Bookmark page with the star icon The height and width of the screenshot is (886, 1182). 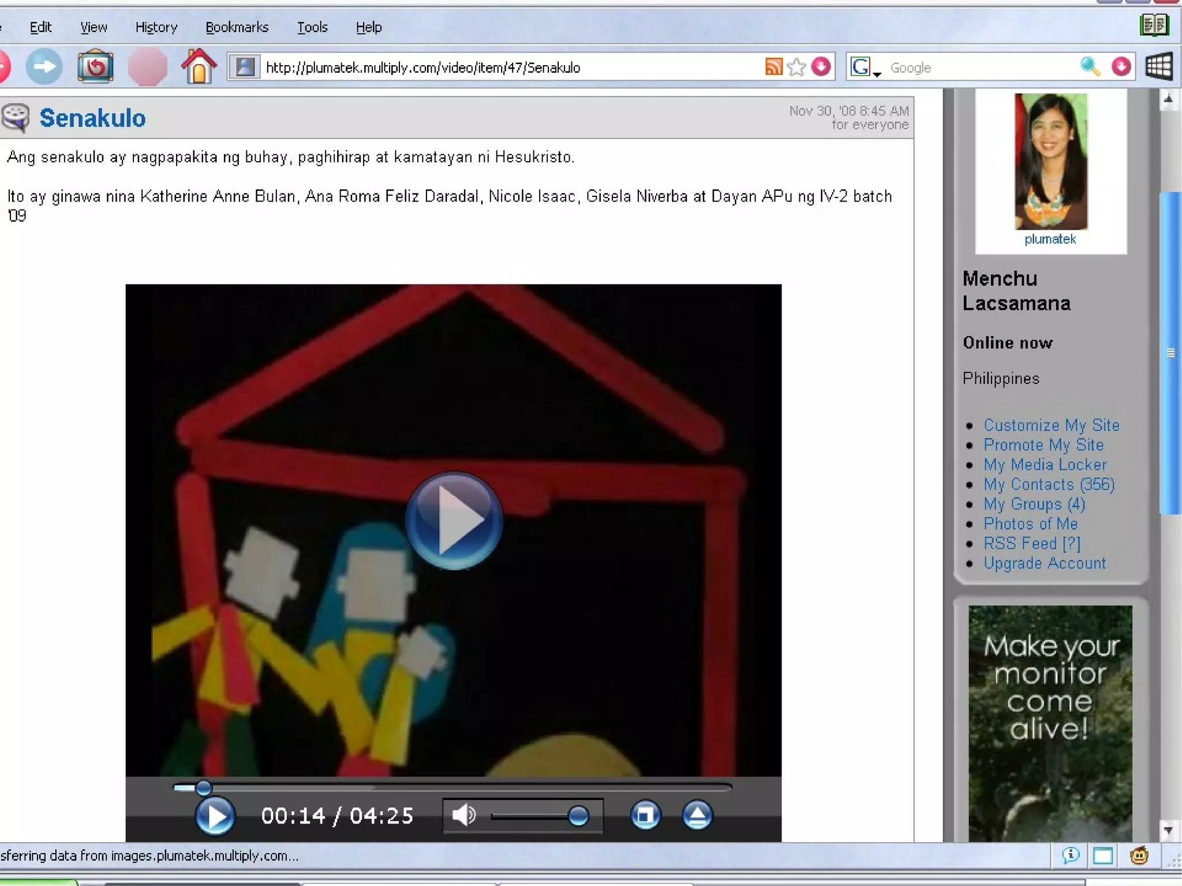point(796,67)
